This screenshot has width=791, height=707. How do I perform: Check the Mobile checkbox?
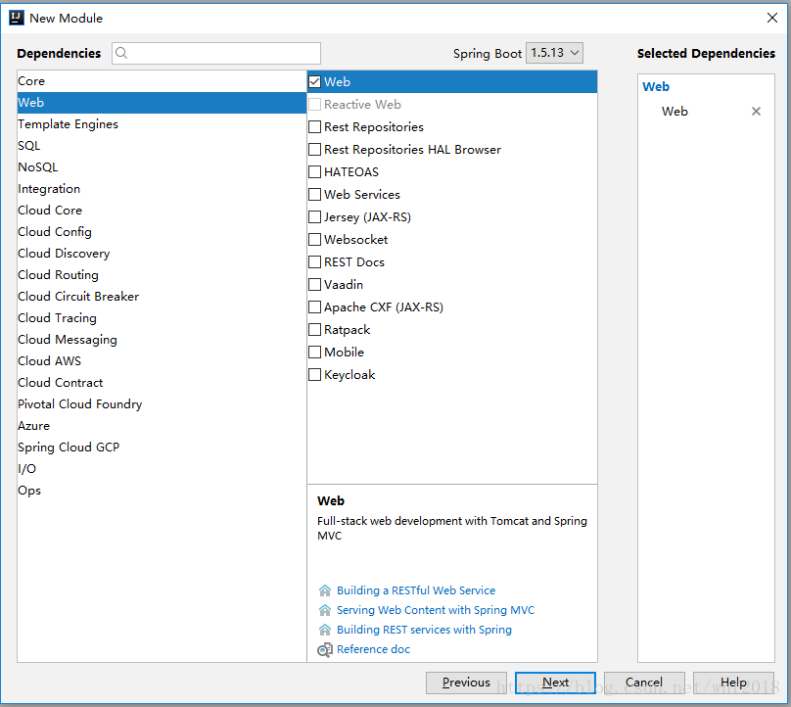(315, 352)
